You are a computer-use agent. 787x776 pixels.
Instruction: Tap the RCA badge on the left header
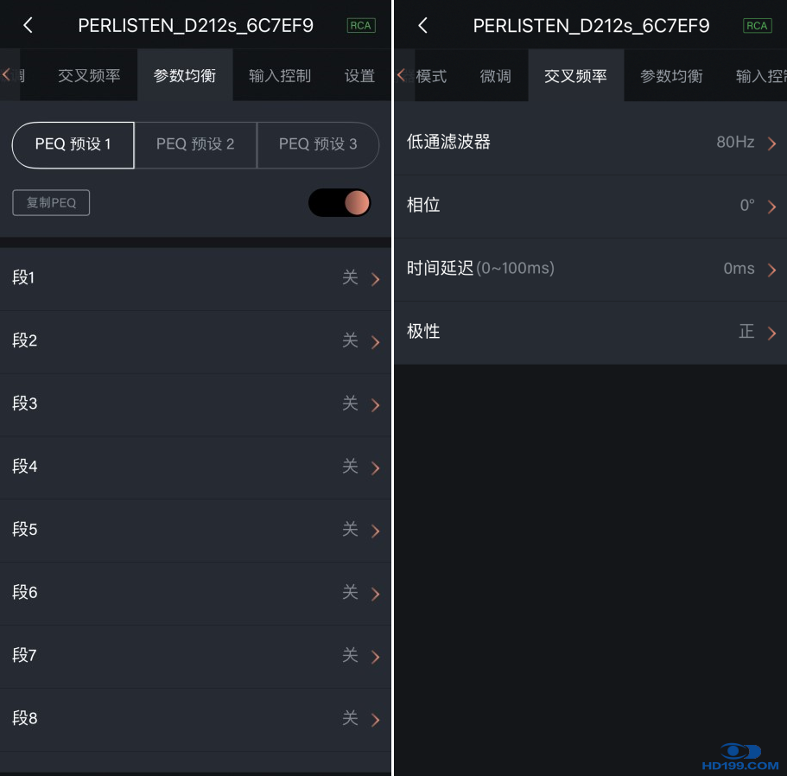pos(360,26)
